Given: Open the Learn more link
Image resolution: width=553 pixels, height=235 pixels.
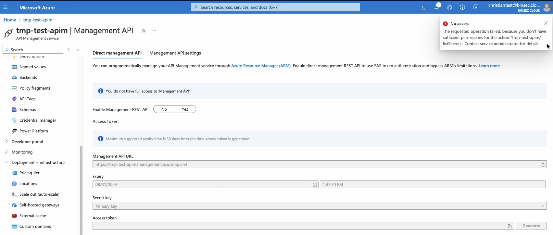Looking at the screenshot, I should click(x=489, y=66).
